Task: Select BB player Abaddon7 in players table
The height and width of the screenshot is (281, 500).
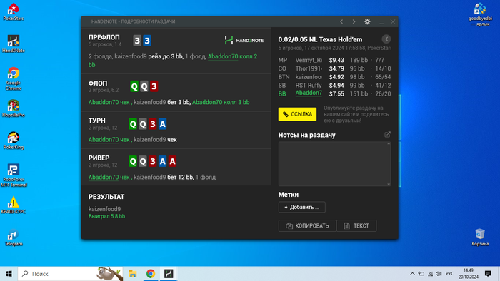Action: coord(334,93)
